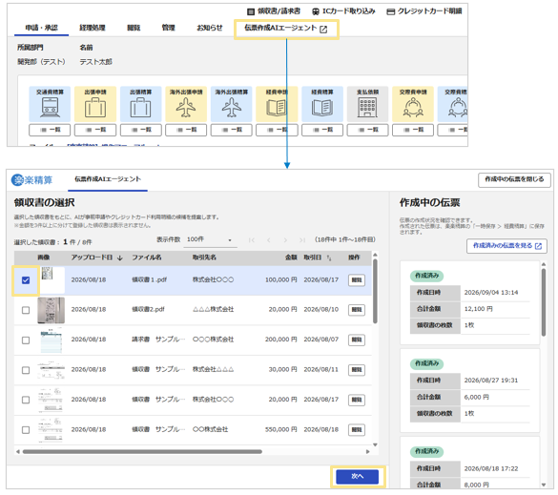Screen dimensions: 558x495
Task: Click scrollbar thumb of 作成中の伝票 panel
Action: pyautogui.click(x=544, y=302)
